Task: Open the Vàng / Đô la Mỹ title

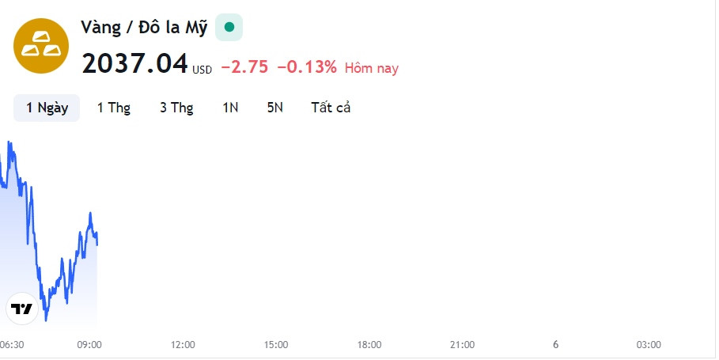Action: pos(144,27)
